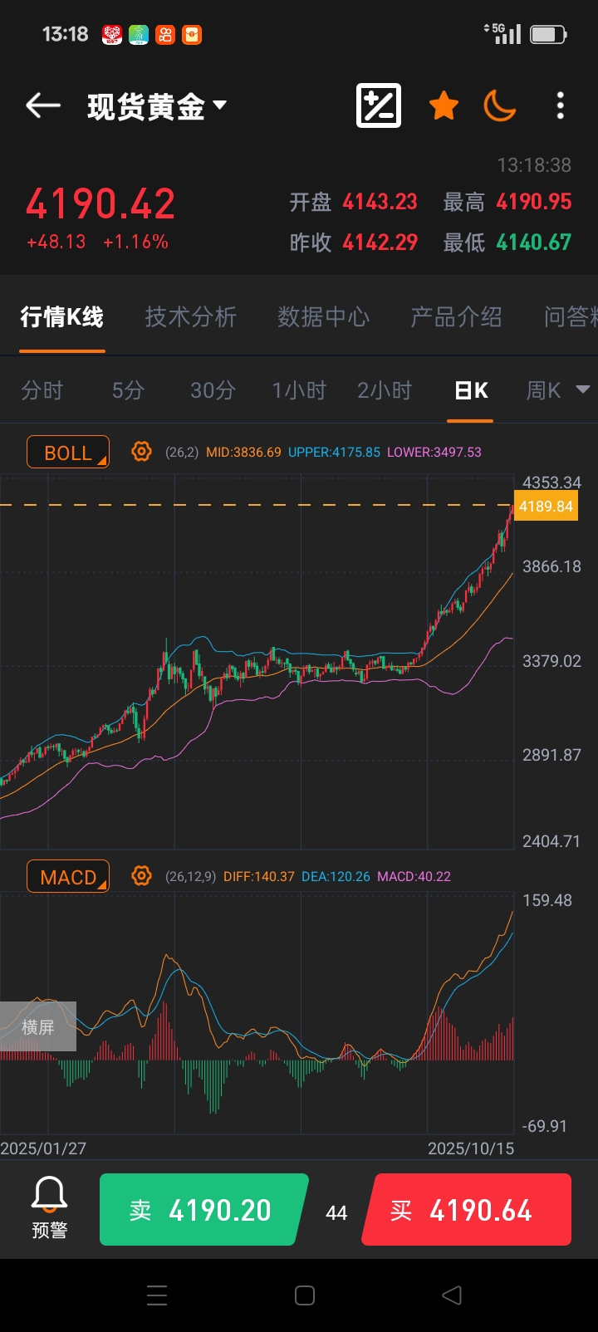598x1332 pixels.
Task: Open the BOLL indicator selector
Action: pyautogui.click(x=68, y=453)
